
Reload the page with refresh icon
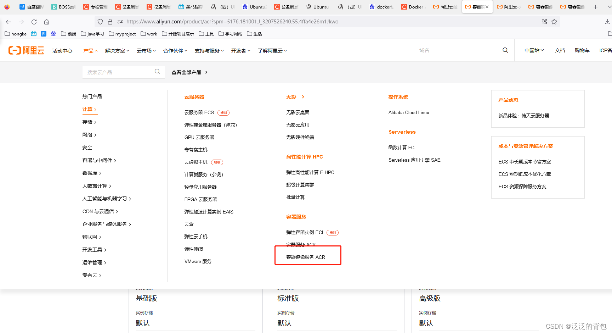pos(34,22)
